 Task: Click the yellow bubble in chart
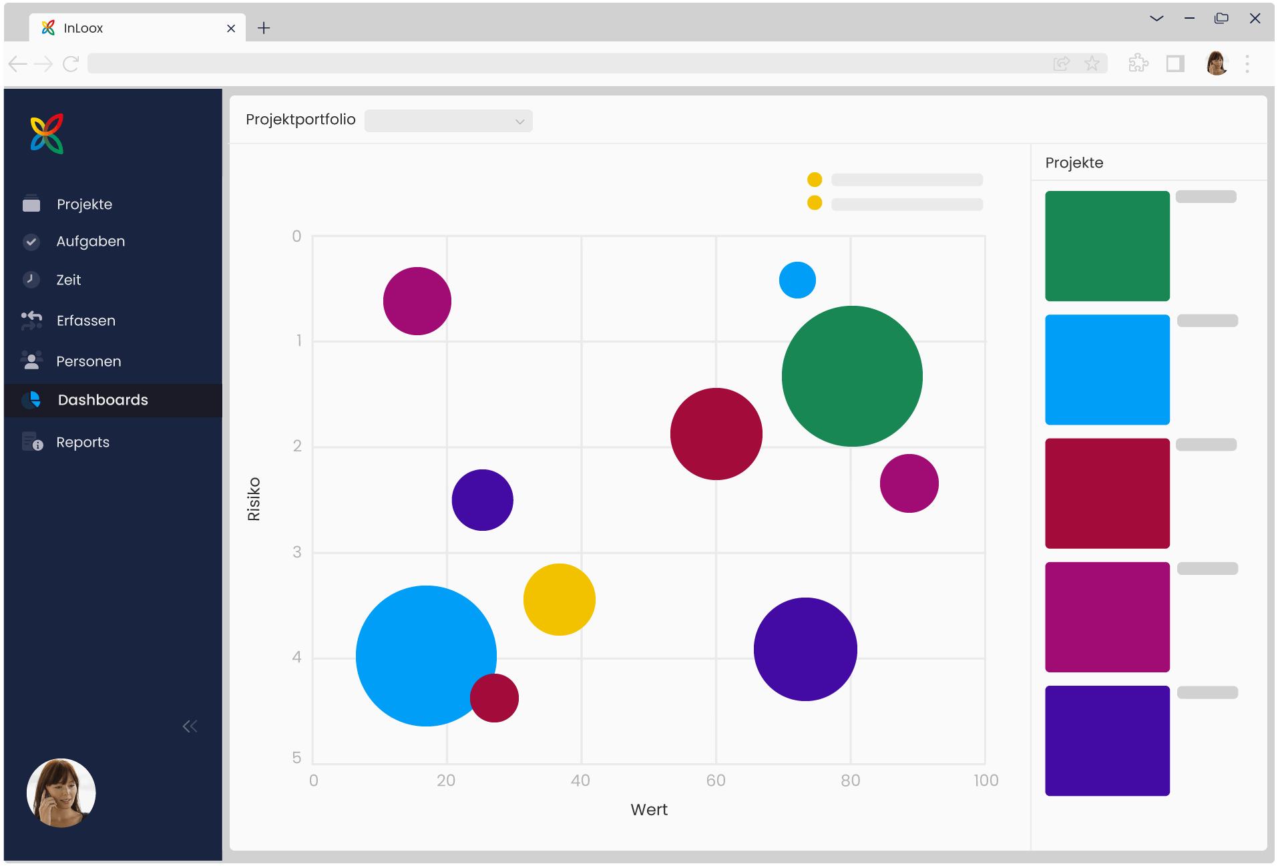[560, 600]
